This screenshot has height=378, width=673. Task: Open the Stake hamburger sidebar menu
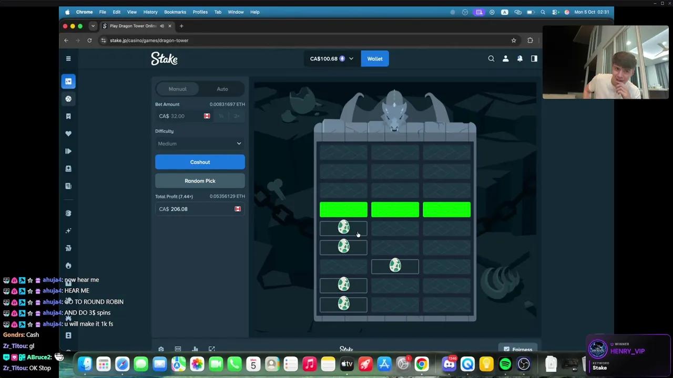[x=68, y=58]
